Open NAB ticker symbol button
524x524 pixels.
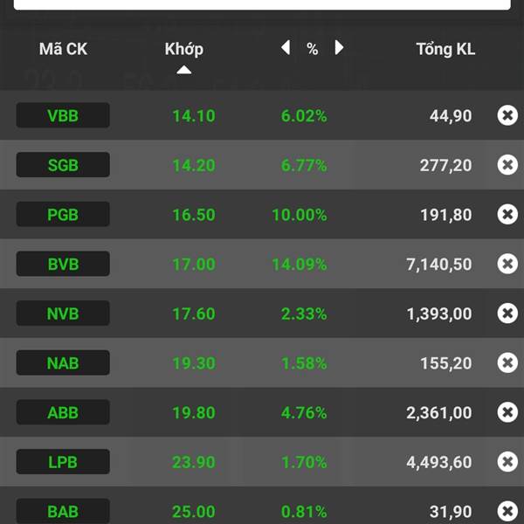[x=63, y=362]
